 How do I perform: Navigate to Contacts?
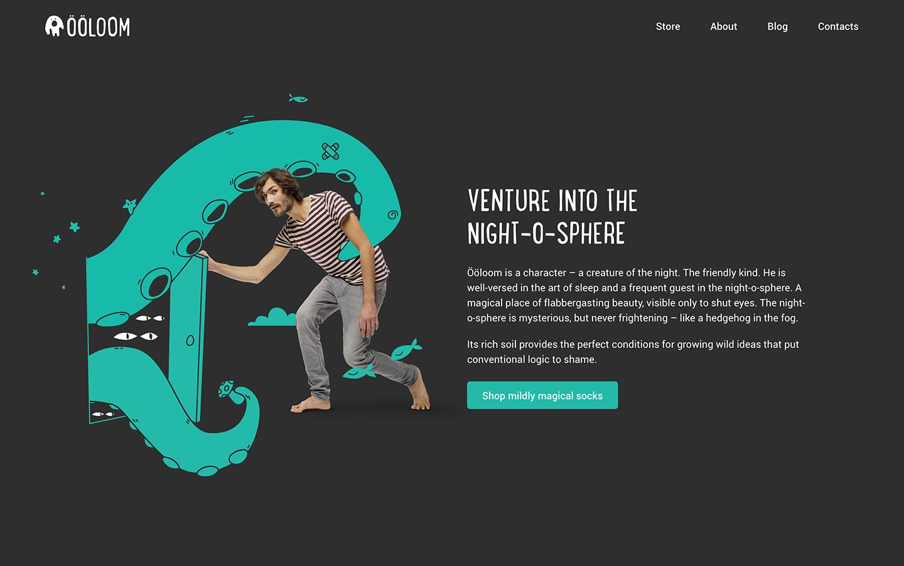click(x=838, y=26)
